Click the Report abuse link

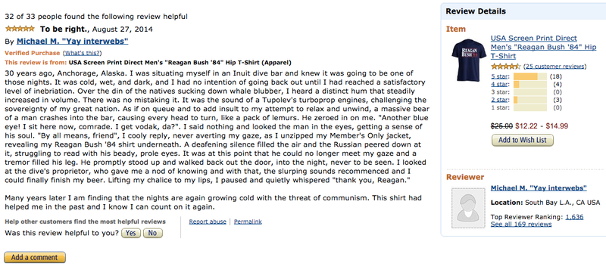[x=208, y=222]
